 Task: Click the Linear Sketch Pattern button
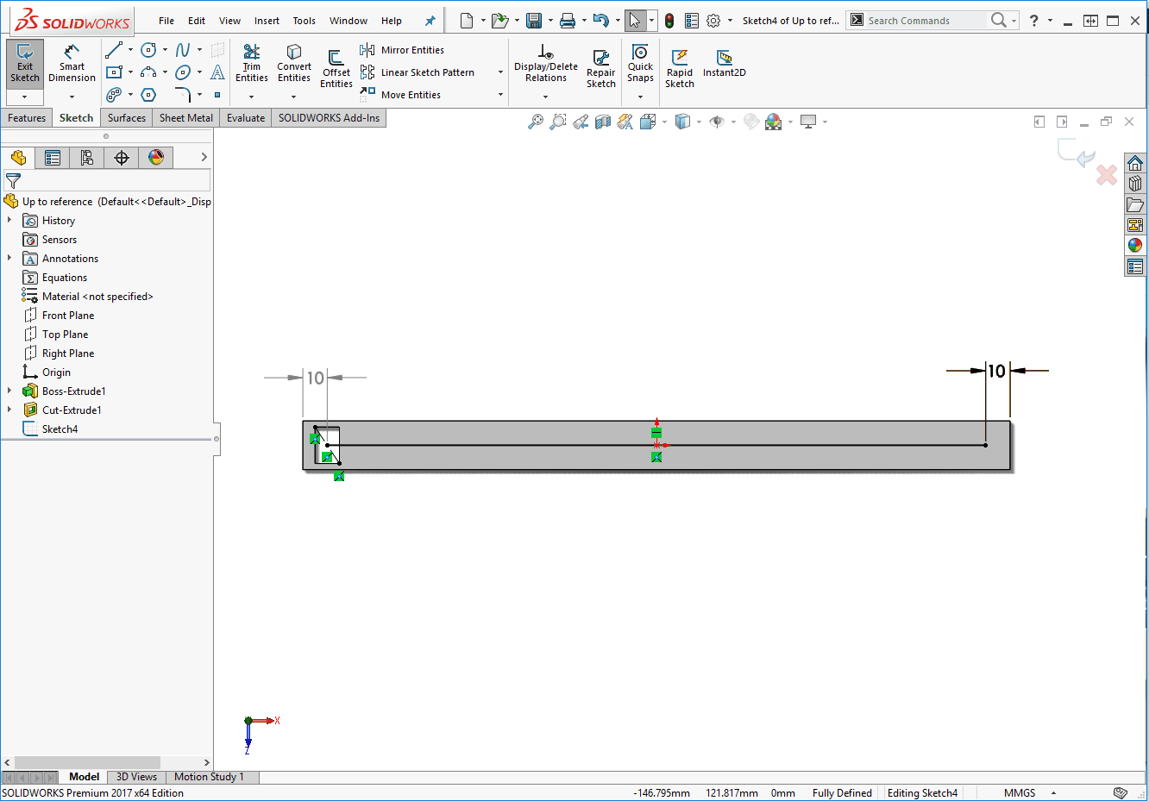pyautogui.click(x=418, y=72)
